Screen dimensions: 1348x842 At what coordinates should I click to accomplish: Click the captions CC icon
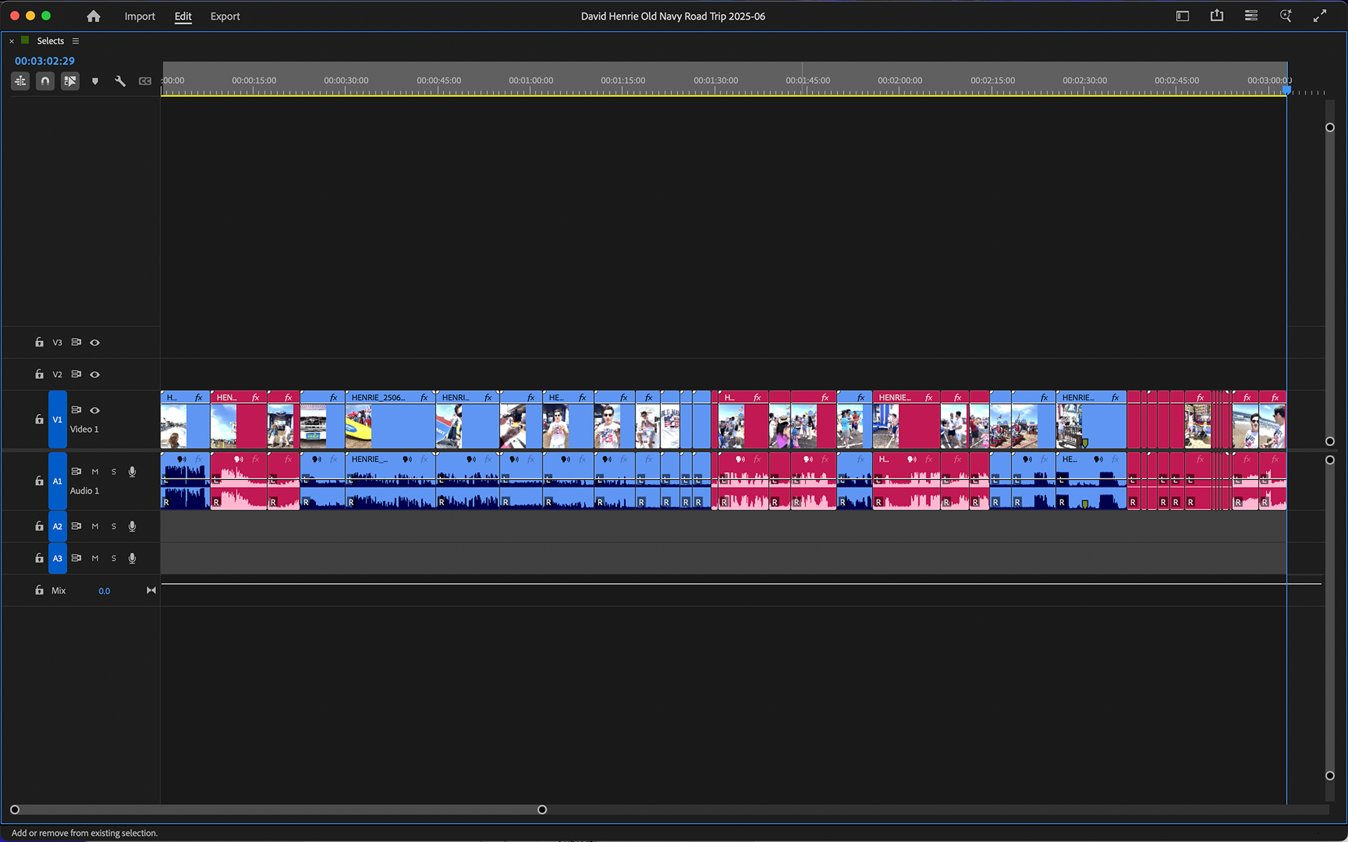145,81
